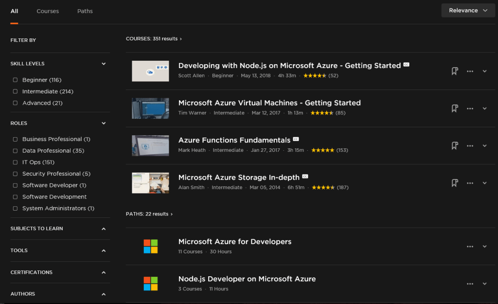Expand the Tools filter section
This screenshot has width=498, height=304.
[x=104, y=250]
